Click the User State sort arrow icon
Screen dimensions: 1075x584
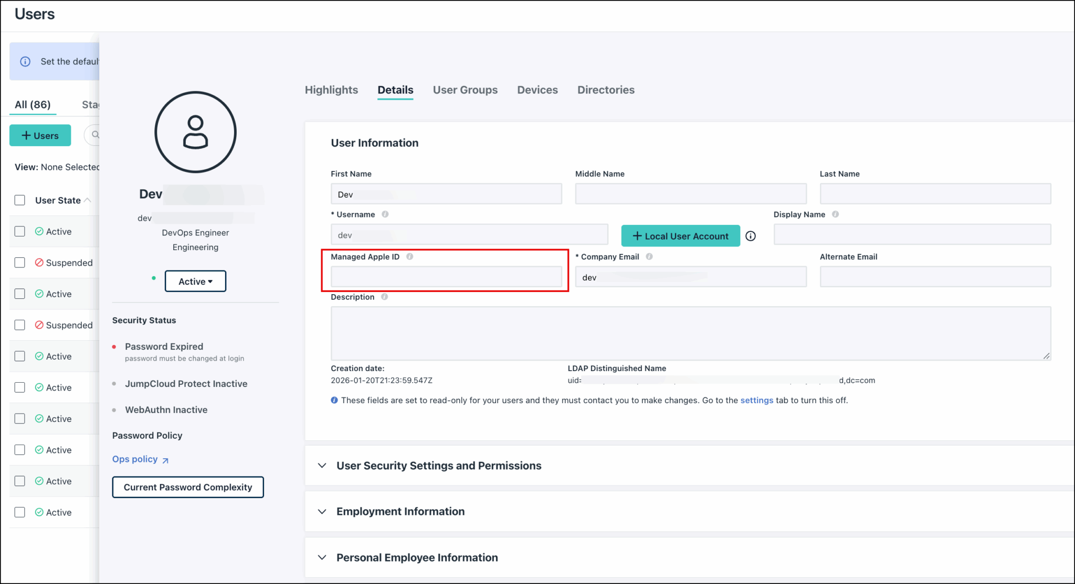(88, 200)
